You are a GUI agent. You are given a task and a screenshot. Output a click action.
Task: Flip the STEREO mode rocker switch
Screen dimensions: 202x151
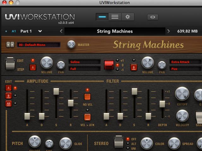119,142
